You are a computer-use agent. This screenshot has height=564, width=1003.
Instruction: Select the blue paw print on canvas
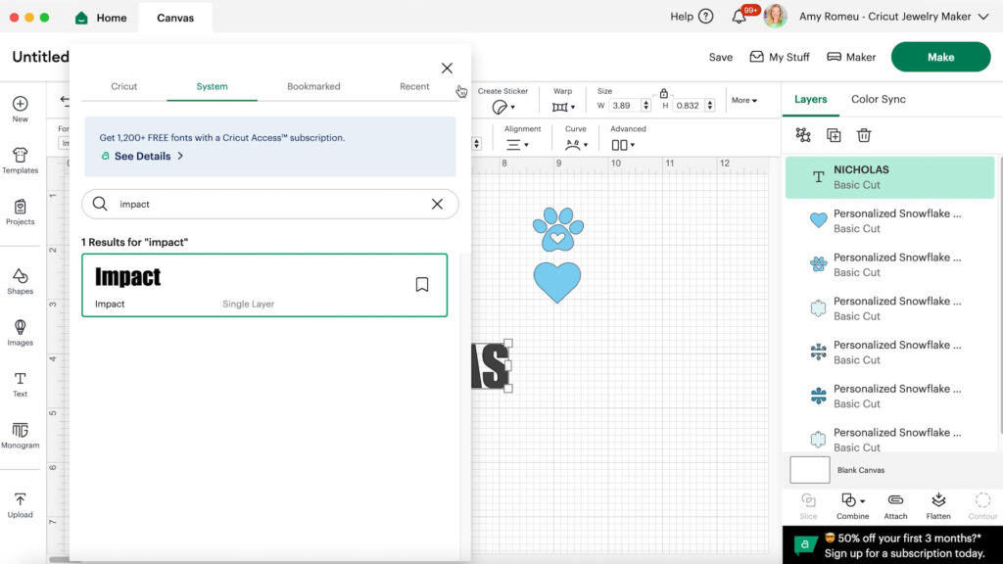(x=557, y=228)
